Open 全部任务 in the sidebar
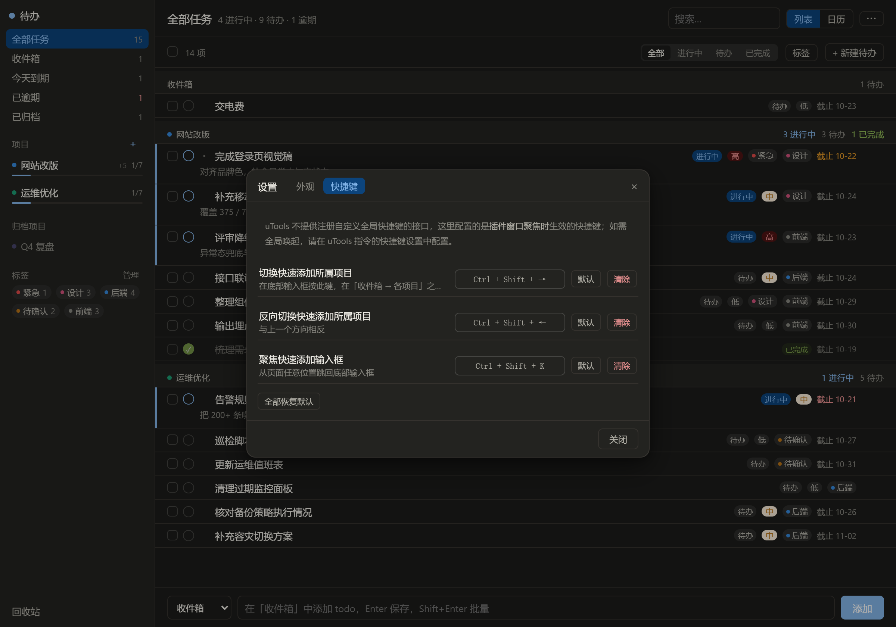The image size is (896, 627). (x=77, y=39)
